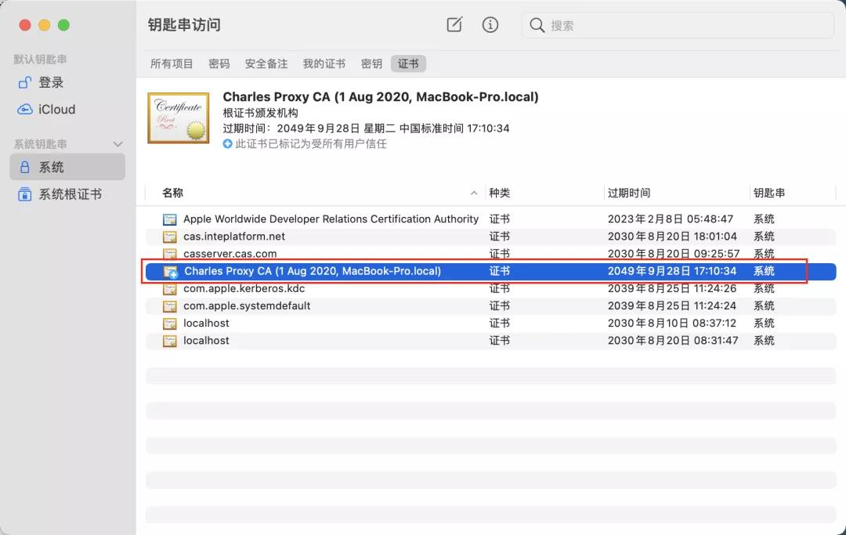
Task: Click the Charles Proxy CA row certificate icon
Action: tap(171, 272)
